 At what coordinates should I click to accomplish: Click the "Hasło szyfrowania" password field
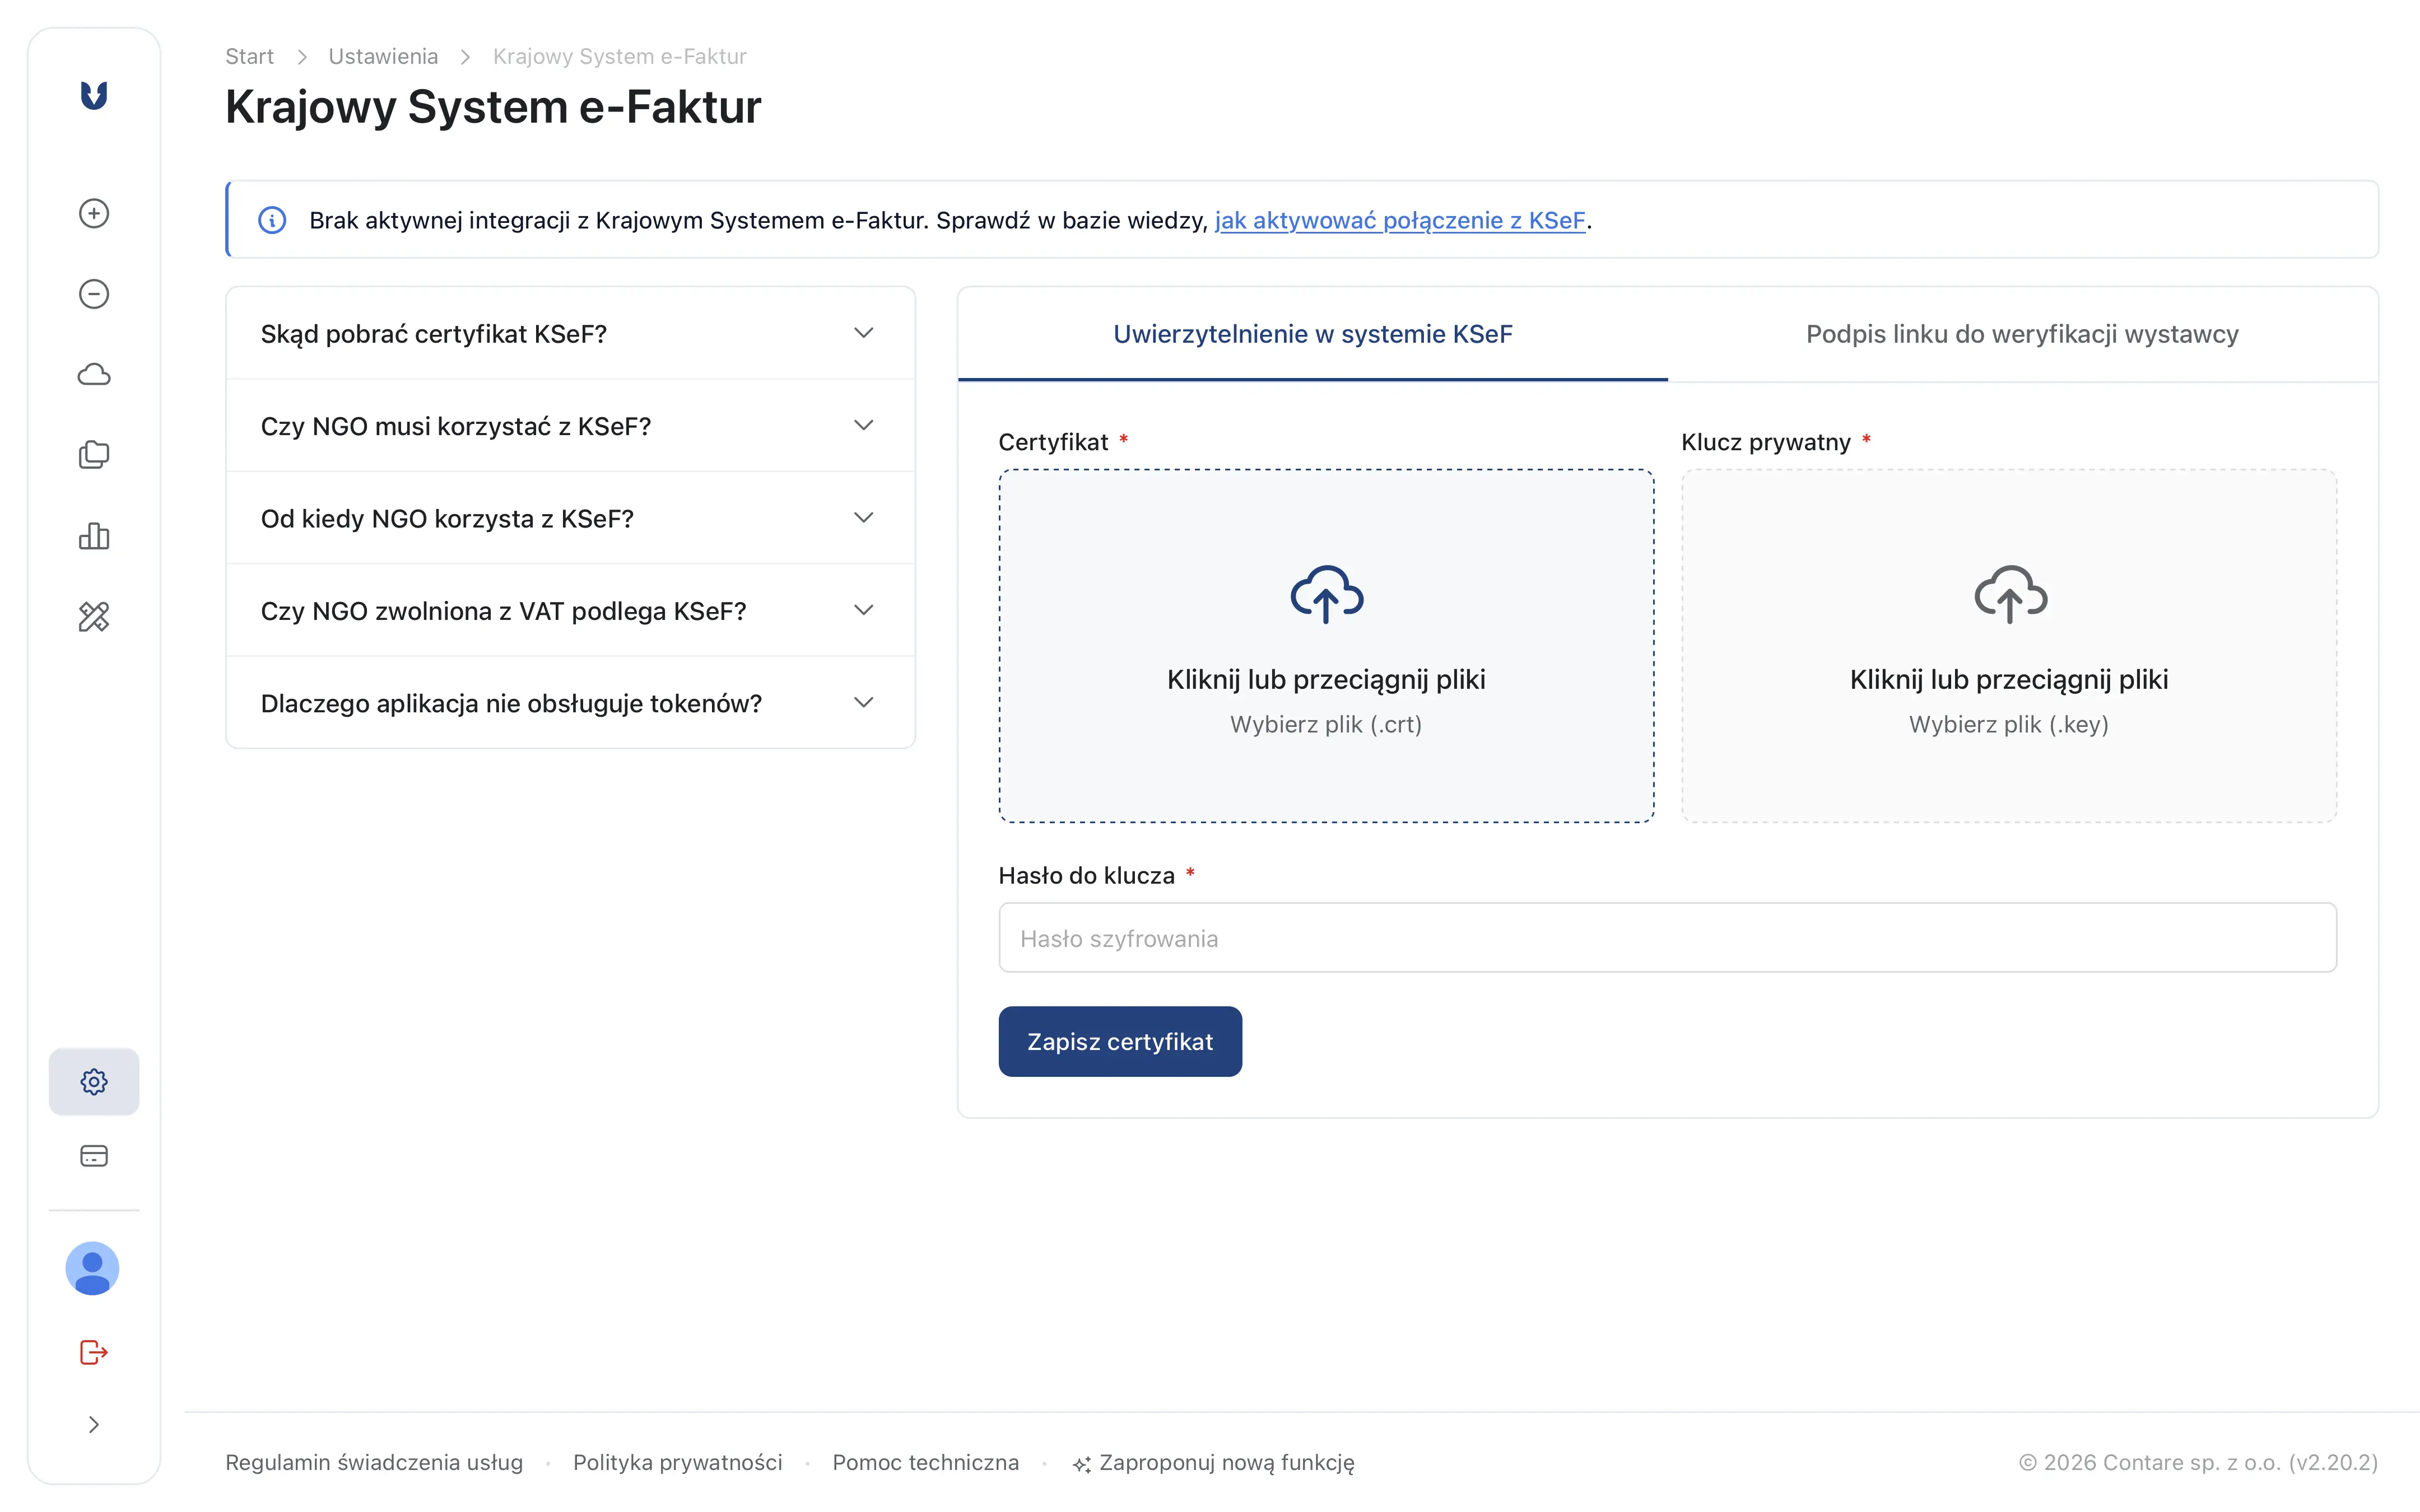click(x=1666, y=938)
